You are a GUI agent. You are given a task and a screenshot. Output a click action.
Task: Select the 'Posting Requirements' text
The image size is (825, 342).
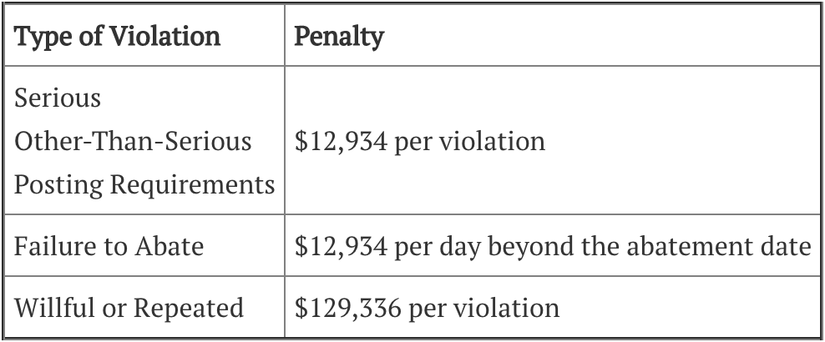144,185
